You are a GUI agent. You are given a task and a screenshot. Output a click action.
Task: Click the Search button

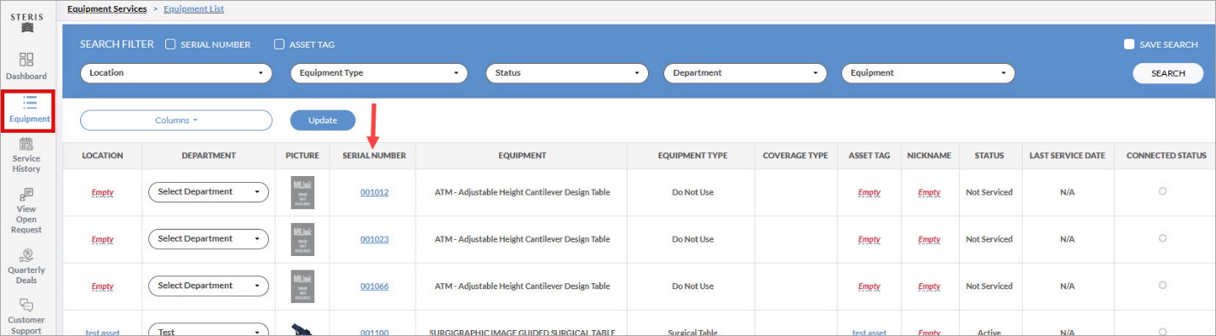pos(1168,73)
